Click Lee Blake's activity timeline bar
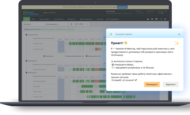This screenshot has height=115, width=190. 94,86
